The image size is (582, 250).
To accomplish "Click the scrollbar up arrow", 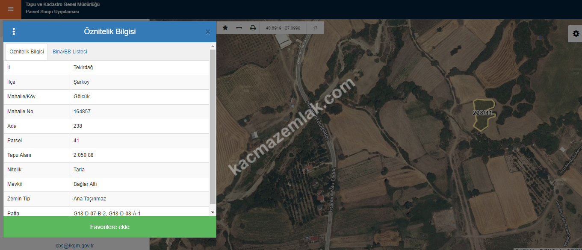I will (213, 46).
